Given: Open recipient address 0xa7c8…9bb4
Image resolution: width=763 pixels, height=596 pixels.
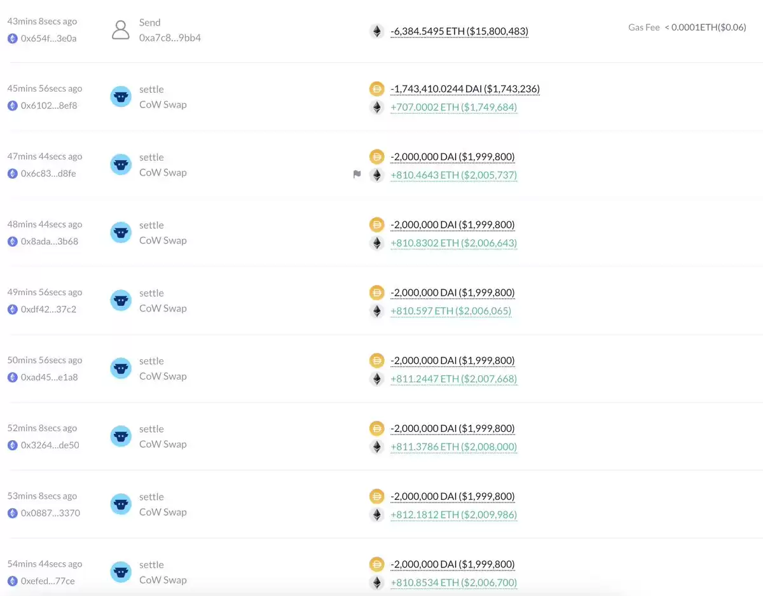Looking at the screenshot, I should (x=170, y=38).
